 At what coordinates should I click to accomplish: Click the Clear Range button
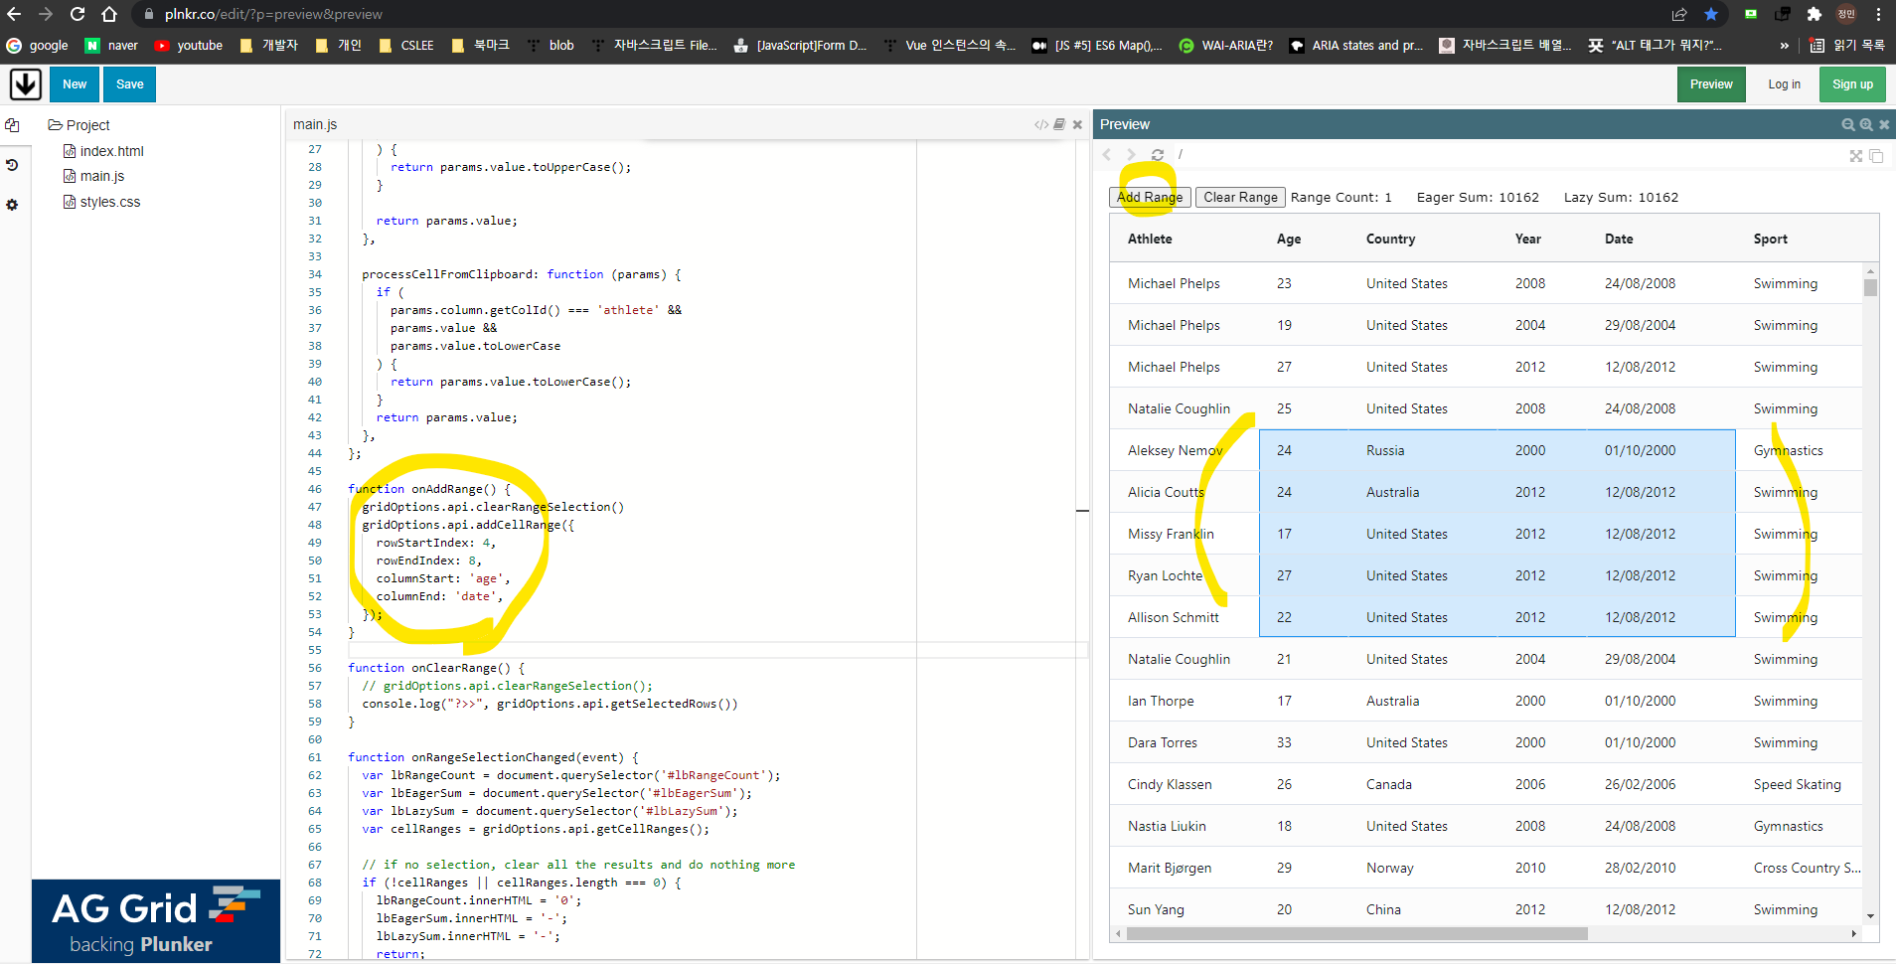coord(1240,197)
